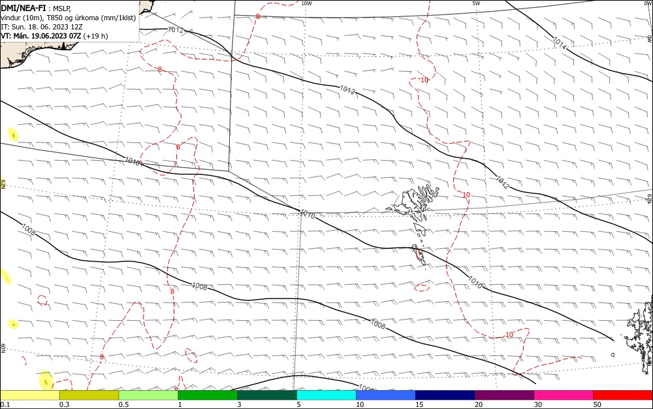
Task: Choose the navy 15–20 legend swatch
Action: coord(445,395)
